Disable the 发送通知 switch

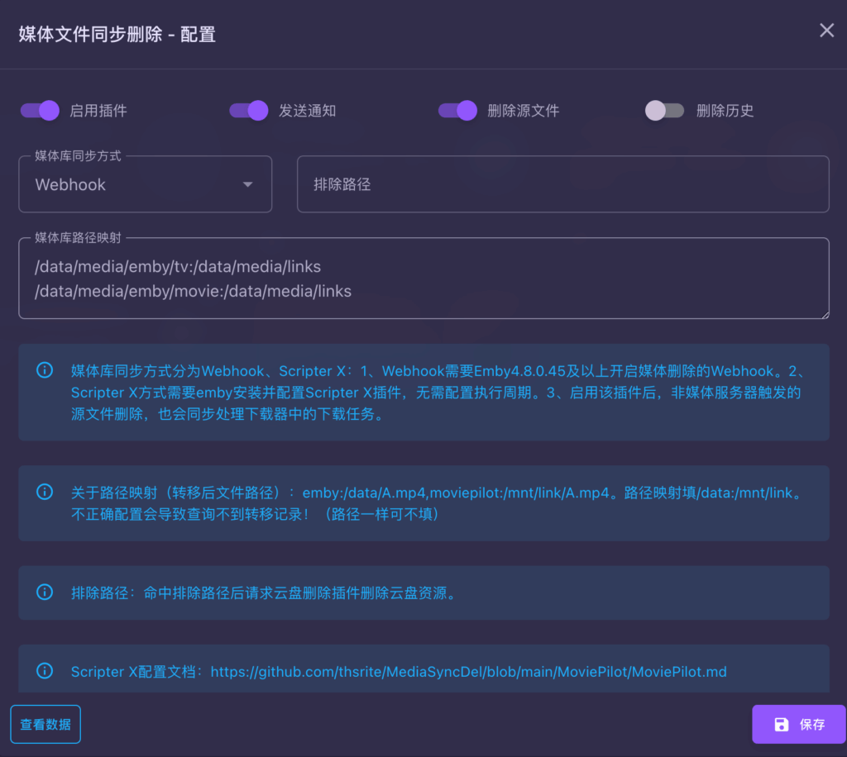pos(249,111)
